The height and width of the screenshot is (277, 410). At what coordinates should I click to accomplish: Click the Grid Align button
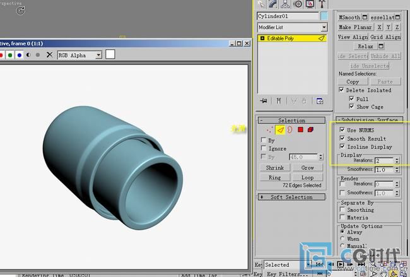[x=385, y=37]
